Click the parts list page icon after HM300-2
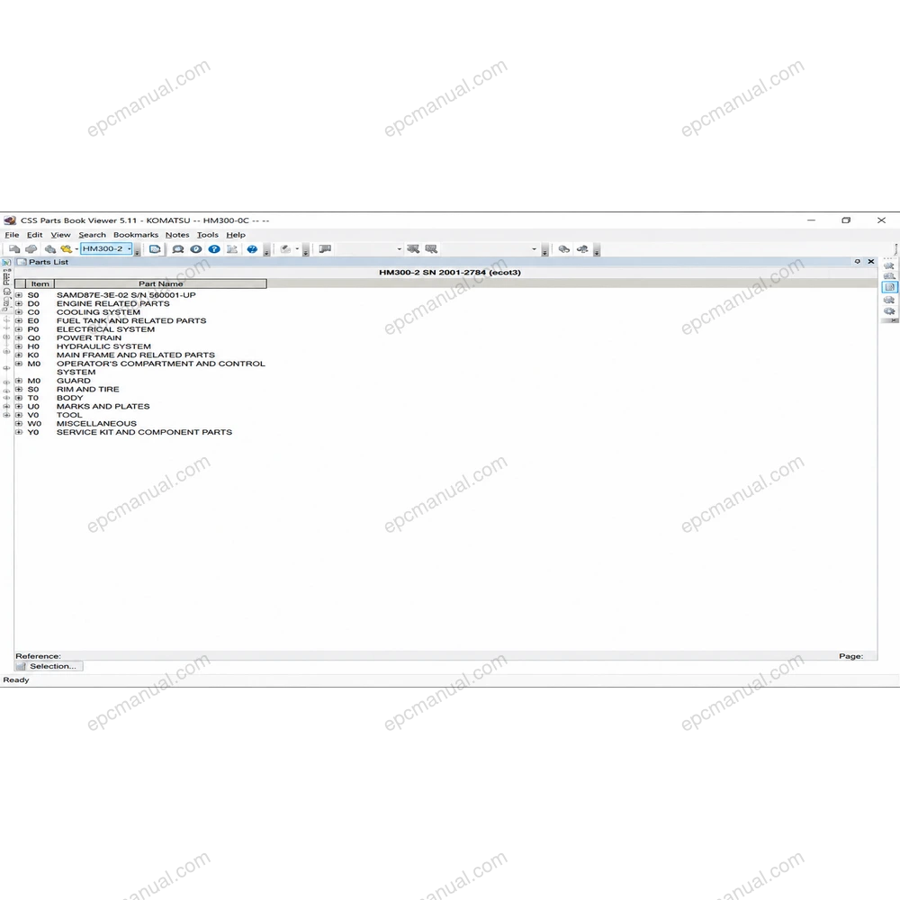The image size is (900, 900). (x=155, y=249)
